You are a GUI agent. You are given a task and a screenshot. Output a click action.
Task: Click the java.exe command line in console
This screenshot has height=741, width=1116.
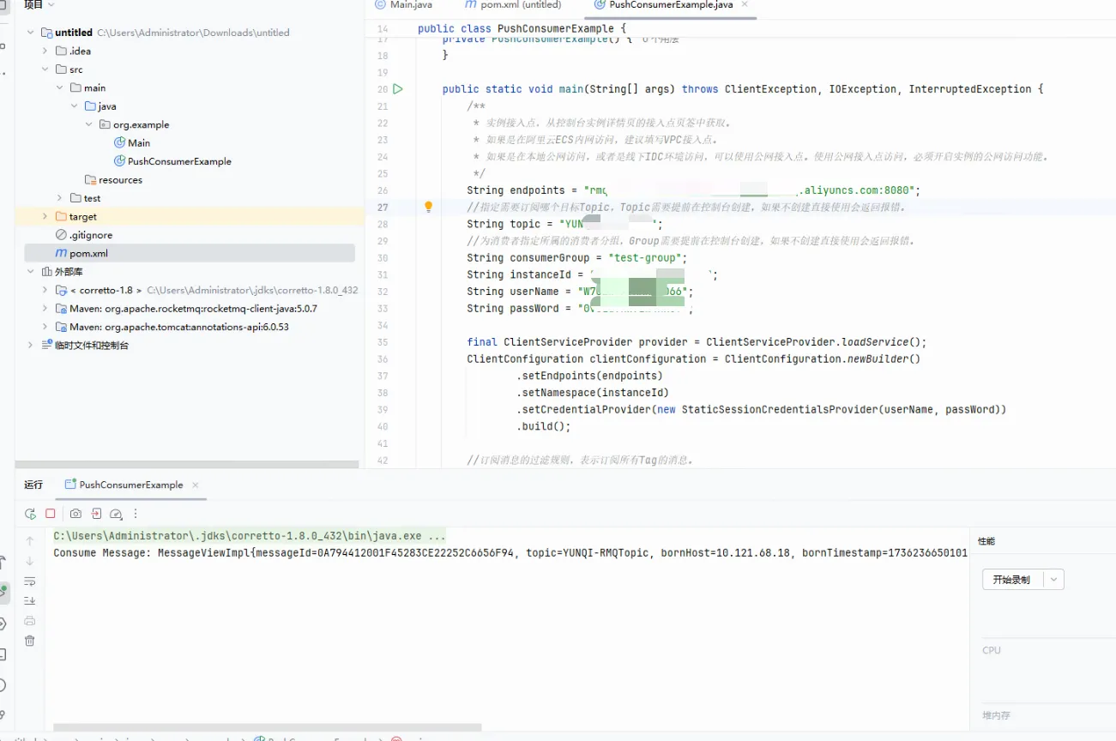[x=250, y=536]
